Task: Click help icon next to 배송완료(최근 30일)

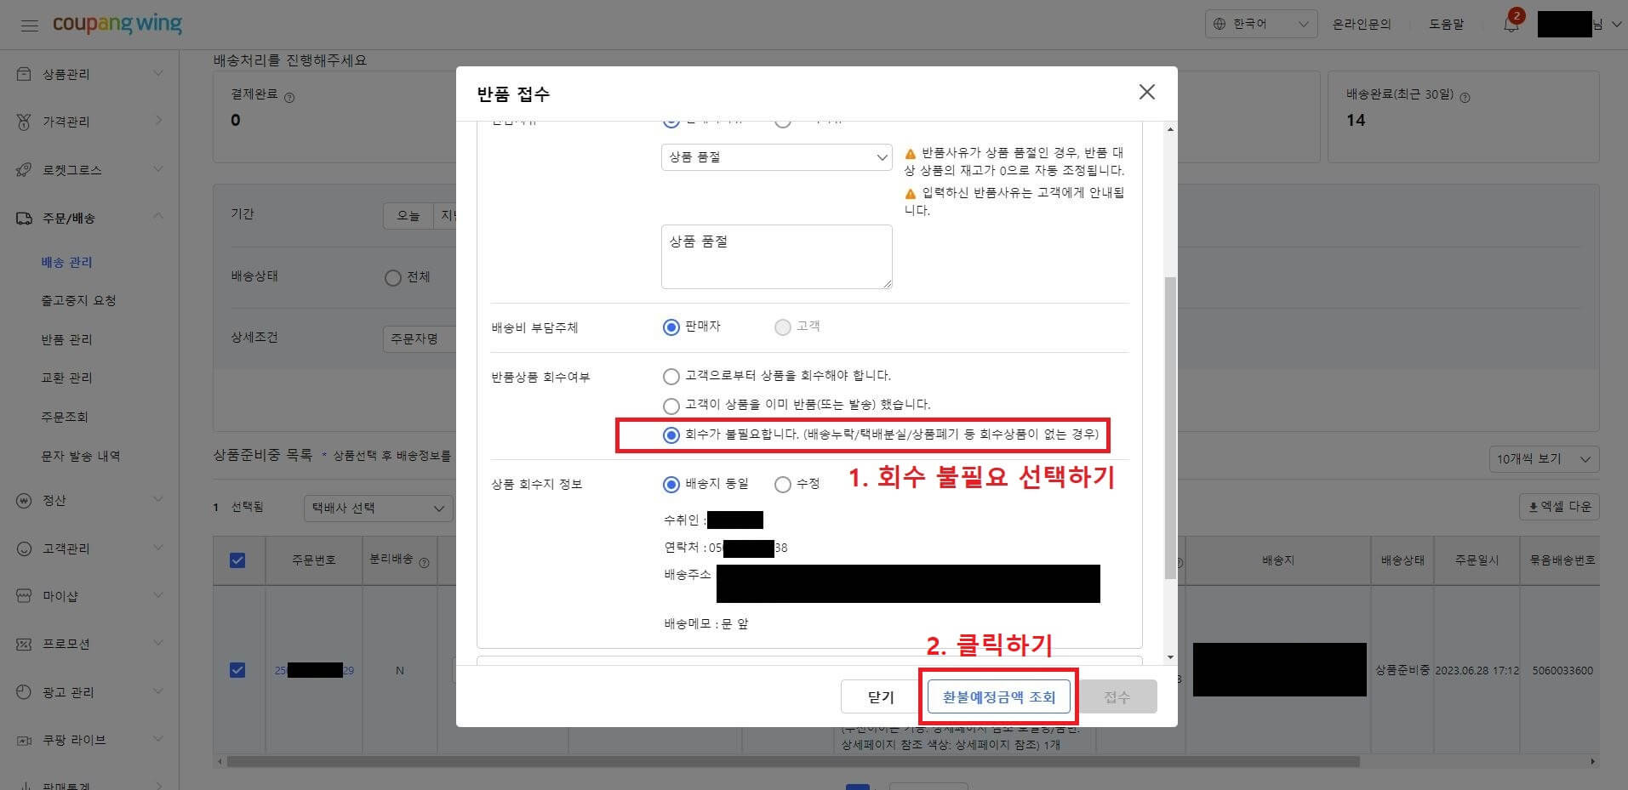Action: (1465, 97)
